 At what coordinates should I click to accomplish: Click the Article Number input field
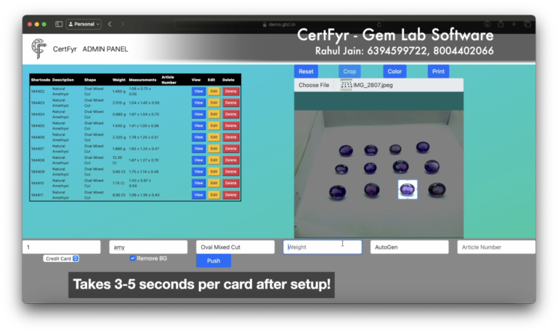click(x=496, y=247)
